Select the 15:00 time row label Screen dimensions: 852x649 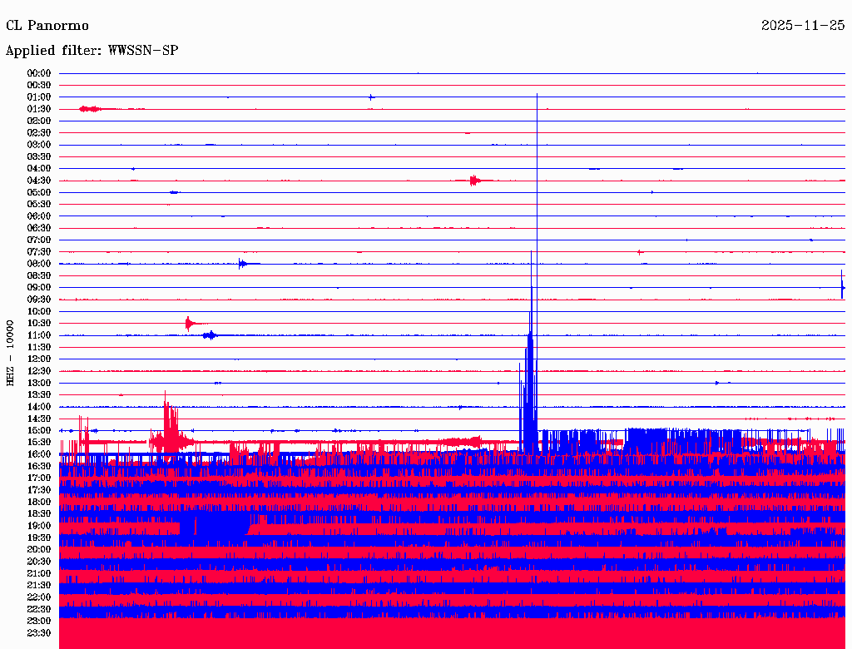coord(39,430)
